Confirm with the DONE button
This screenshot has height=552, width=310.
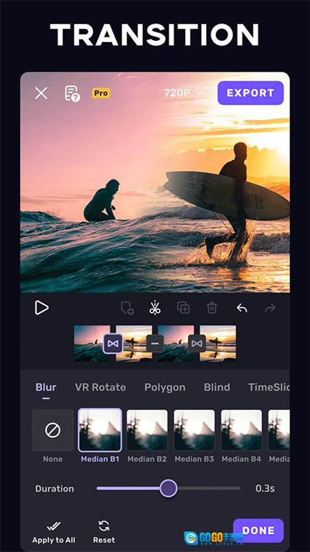point(258,531)
